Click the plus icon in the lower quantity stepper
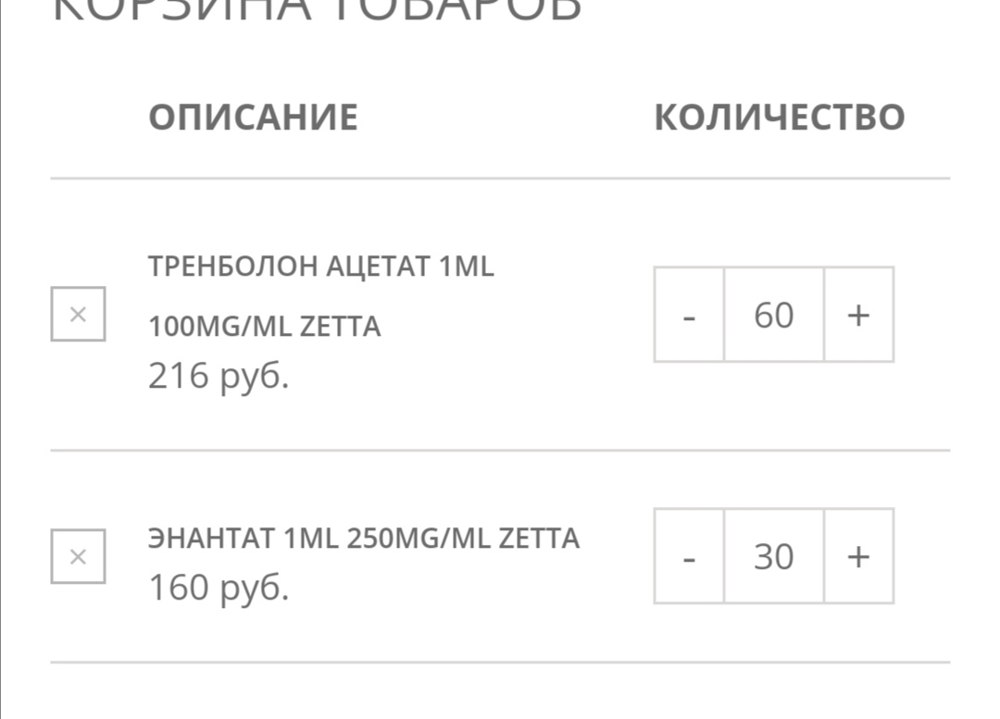1000x719 pixels. point(857,556)
